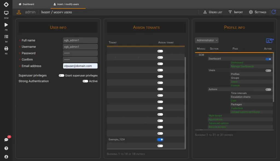The height and width of the screenshot is (161, 280).
Task: Click the add profile icon in Profile info
Action: point(270,40)
